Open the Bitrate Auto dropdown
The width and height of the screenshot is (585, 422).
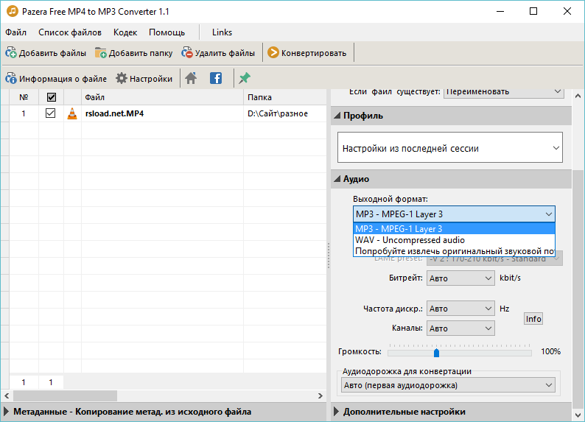pyautogui.click(x=460, y=278)
